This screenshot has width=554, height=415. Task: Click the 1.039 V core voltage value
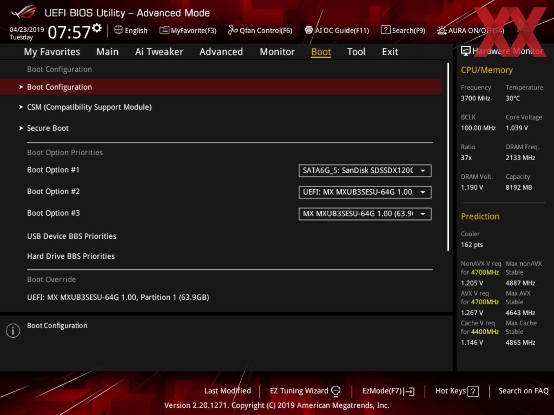517,128
